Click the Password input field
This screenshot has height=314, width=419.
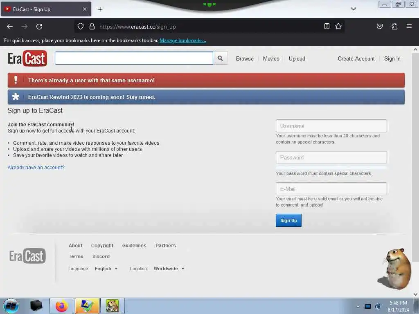pyautogui.click(x=331, y=157)
